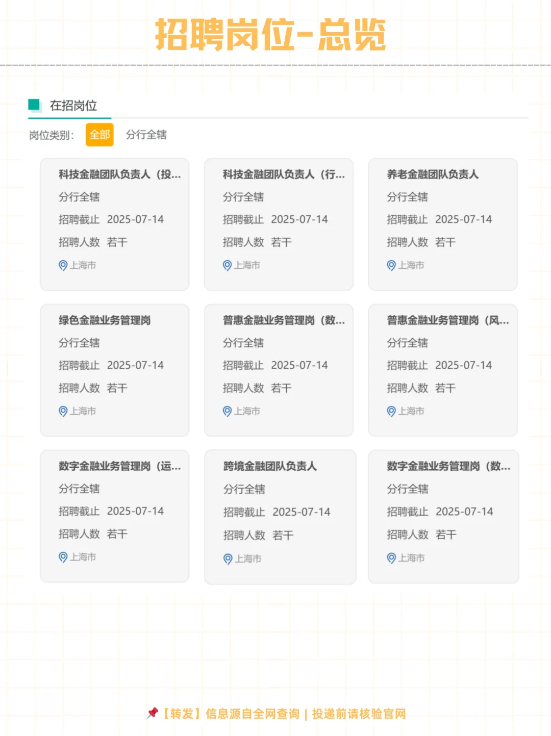
Task: Click location pin icon in 绿色金融业务管理岗 card
Action: pyautogui.click(x=63, y=411)
